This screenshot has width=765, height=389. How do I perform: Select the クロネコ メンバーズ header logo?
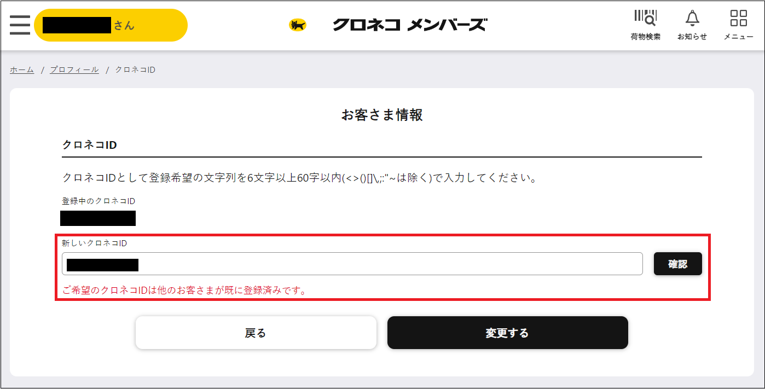tap(409, 24)
